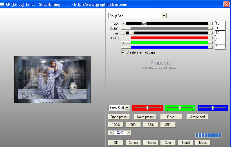Click the title bar system icon
Image resolution: width=231 pixels, height=147 pixels.
pos(2,4)
